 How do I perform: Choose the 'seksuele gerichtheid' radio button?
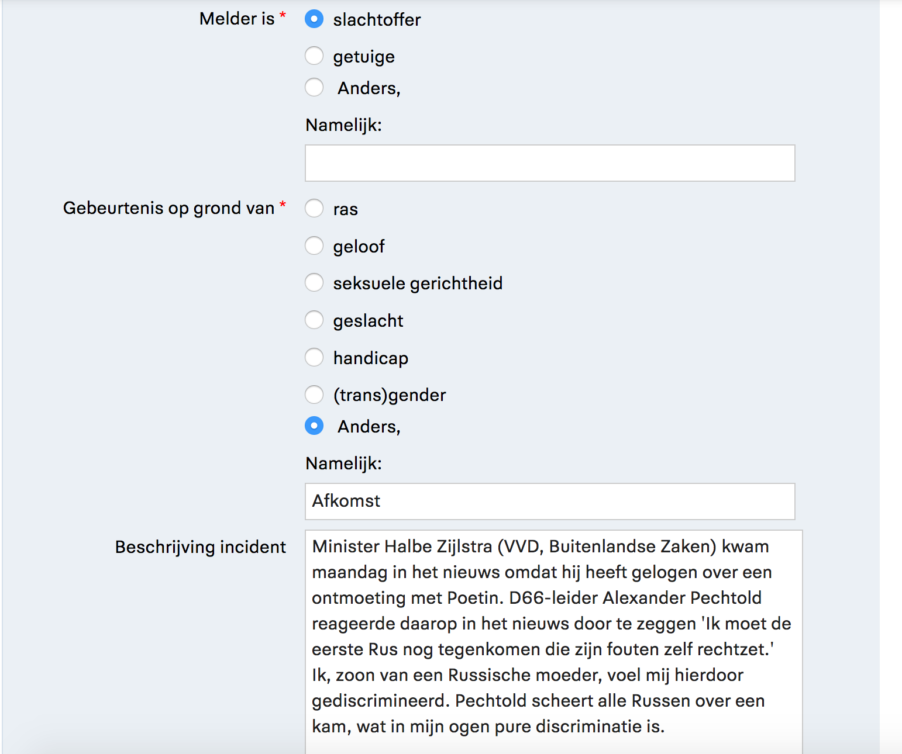click(x=314, y=283)
